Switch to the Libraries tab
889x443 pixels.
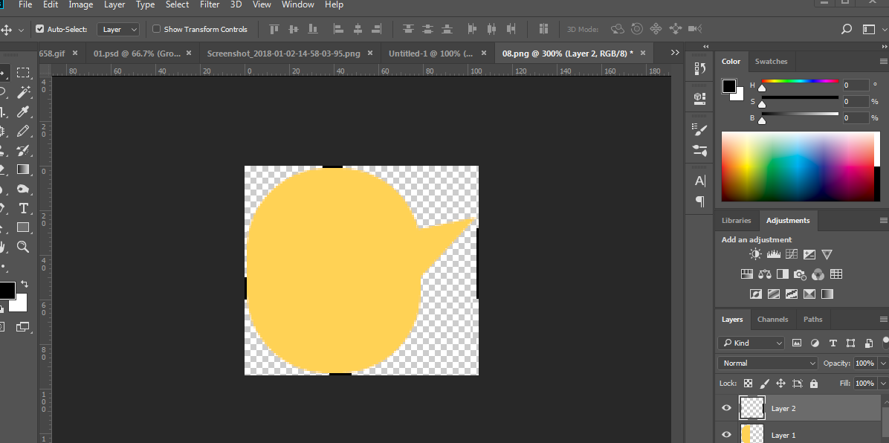[x=737, y=220]
